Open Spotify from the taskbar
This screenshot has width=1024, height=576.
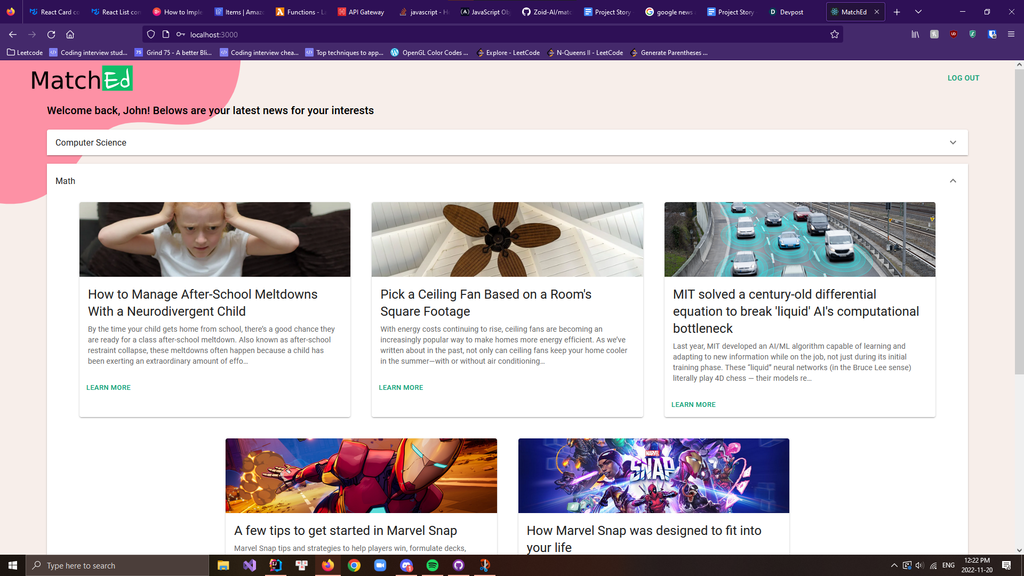tap(433, 565)
